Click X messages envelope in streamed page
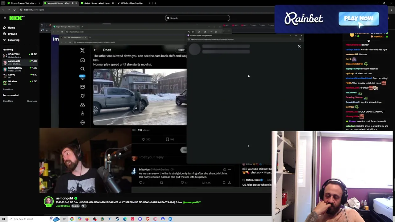The height and width of the screenshot is (222, 395). pos(82,87)
